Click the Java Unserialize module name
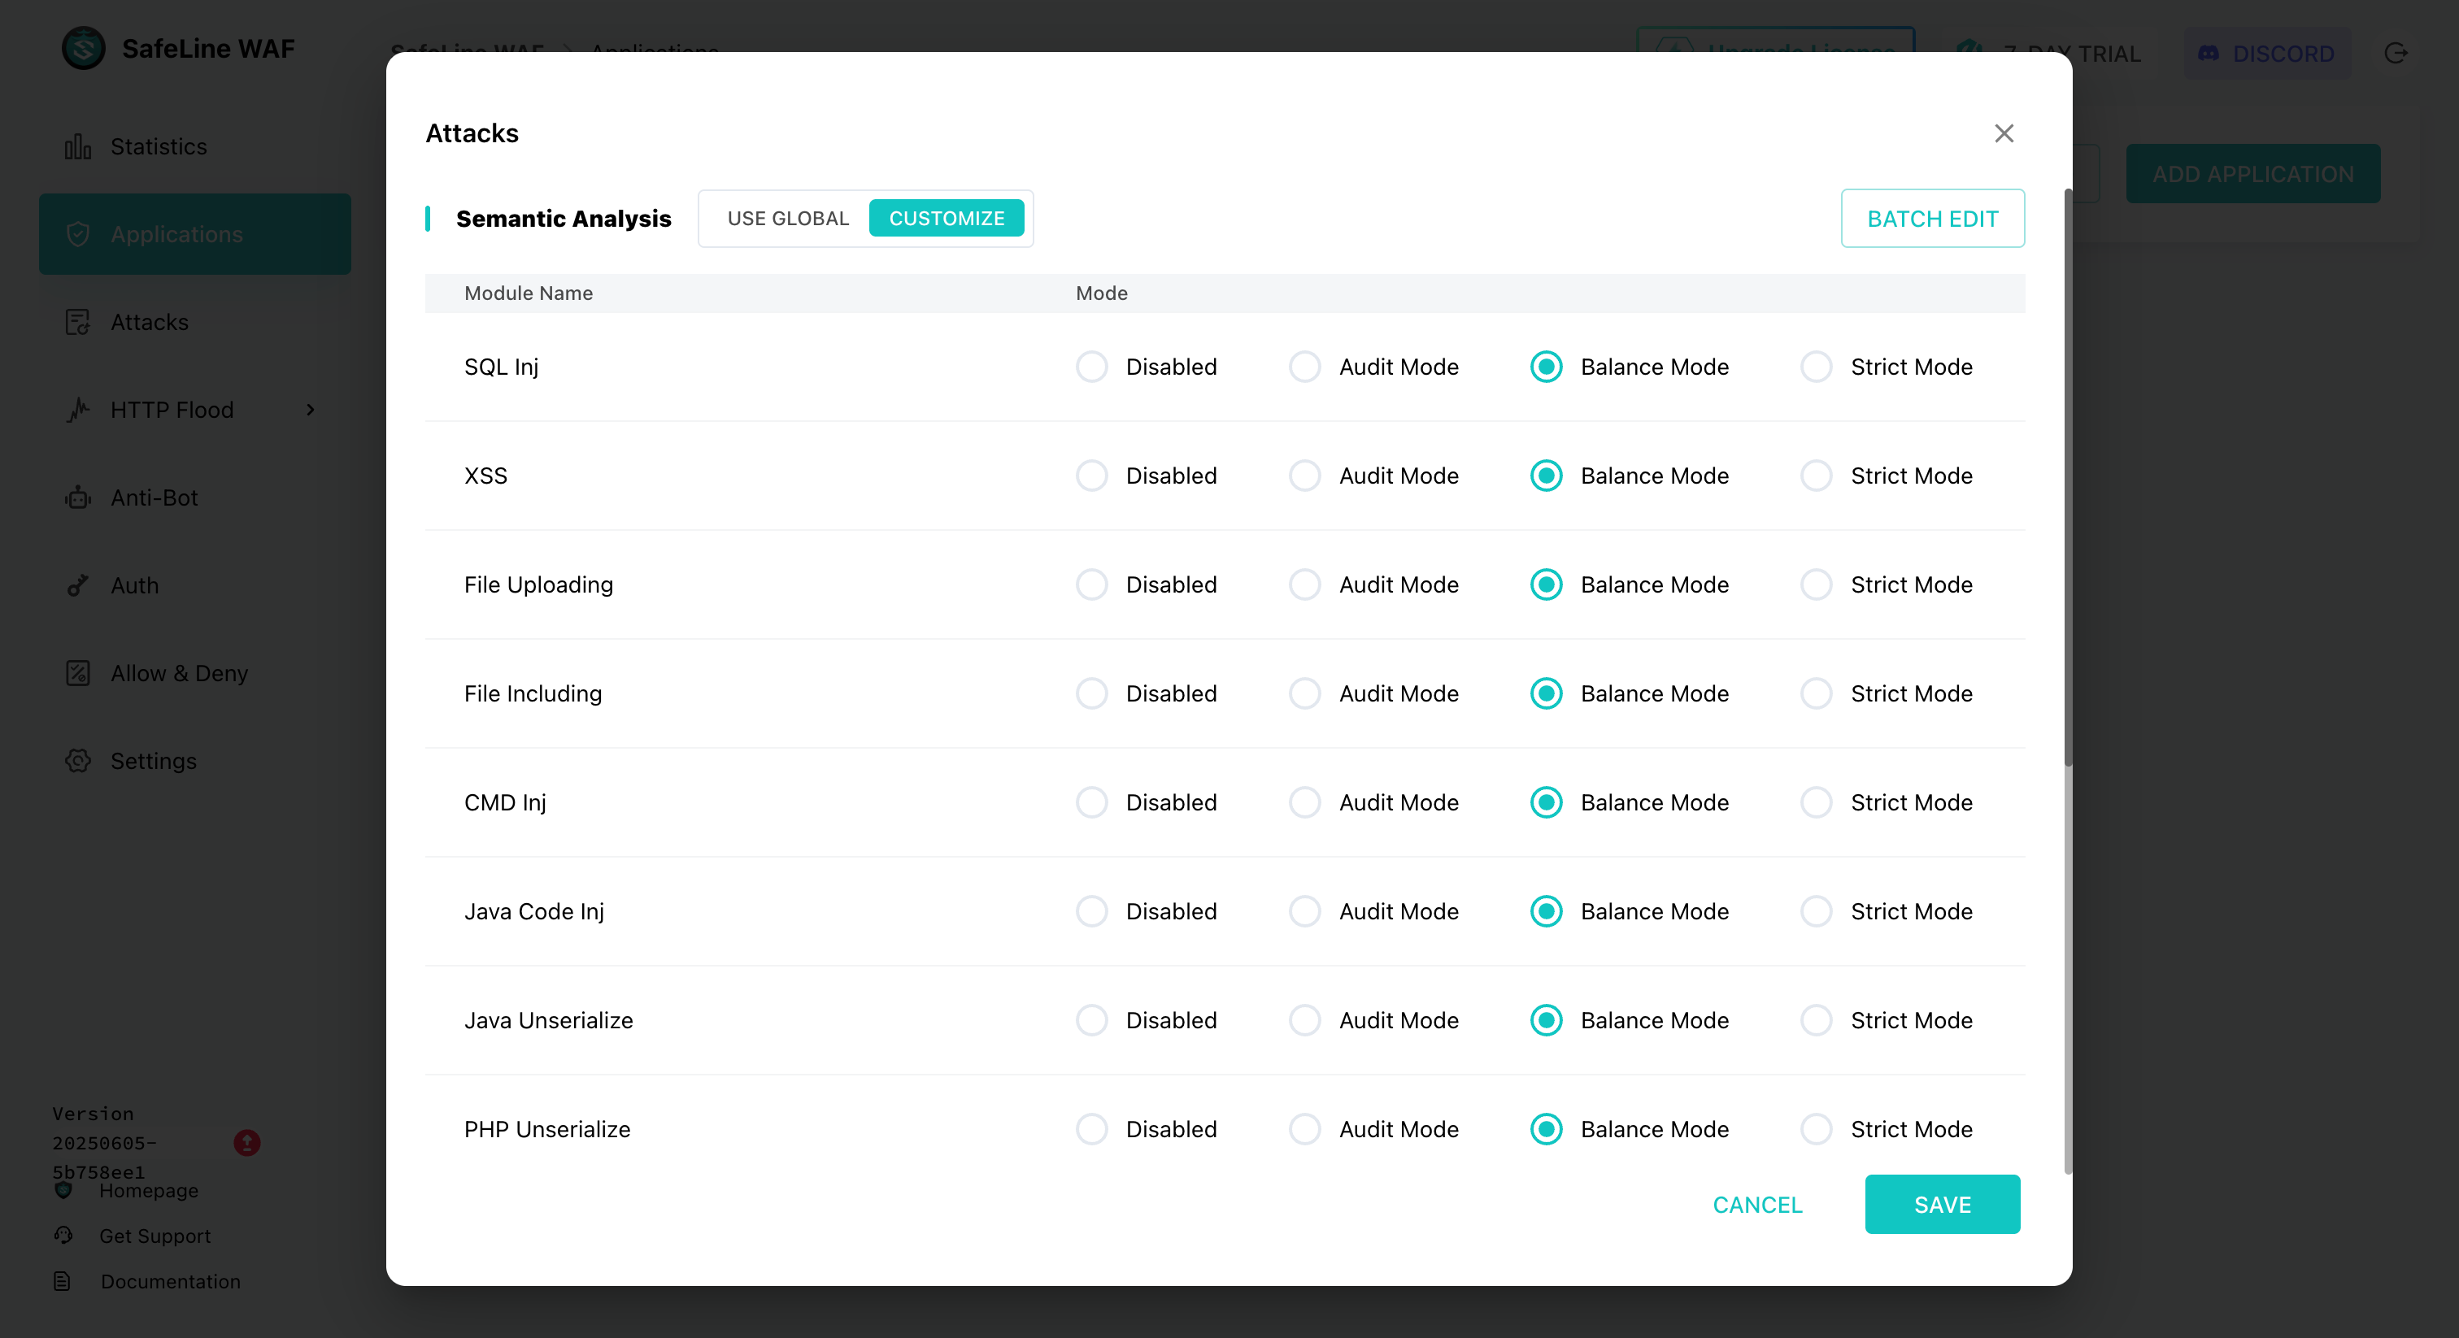This screenshot has width=2459, height=1338. coord(548,1020)
